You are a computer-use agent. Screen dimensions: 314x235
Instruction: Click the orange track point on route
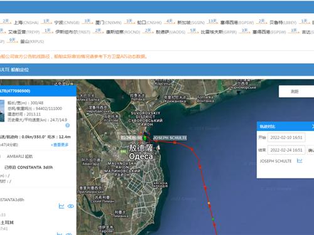(208, 203)
